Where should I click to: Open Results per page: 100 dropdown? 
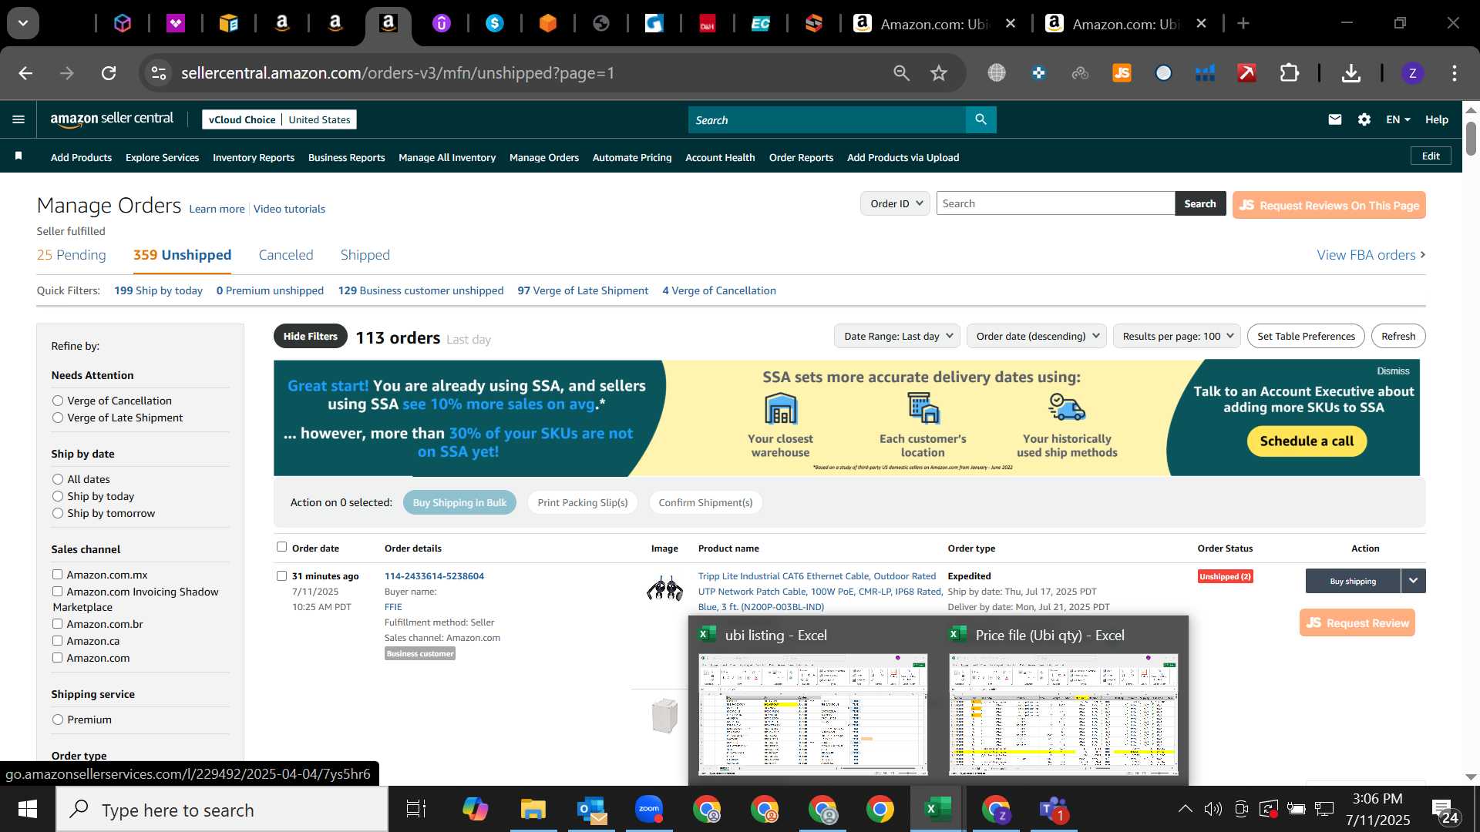pos(1176,336)
